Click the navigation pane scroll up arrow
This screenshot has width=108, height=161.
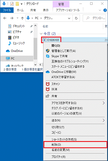[x=35, y=26]
